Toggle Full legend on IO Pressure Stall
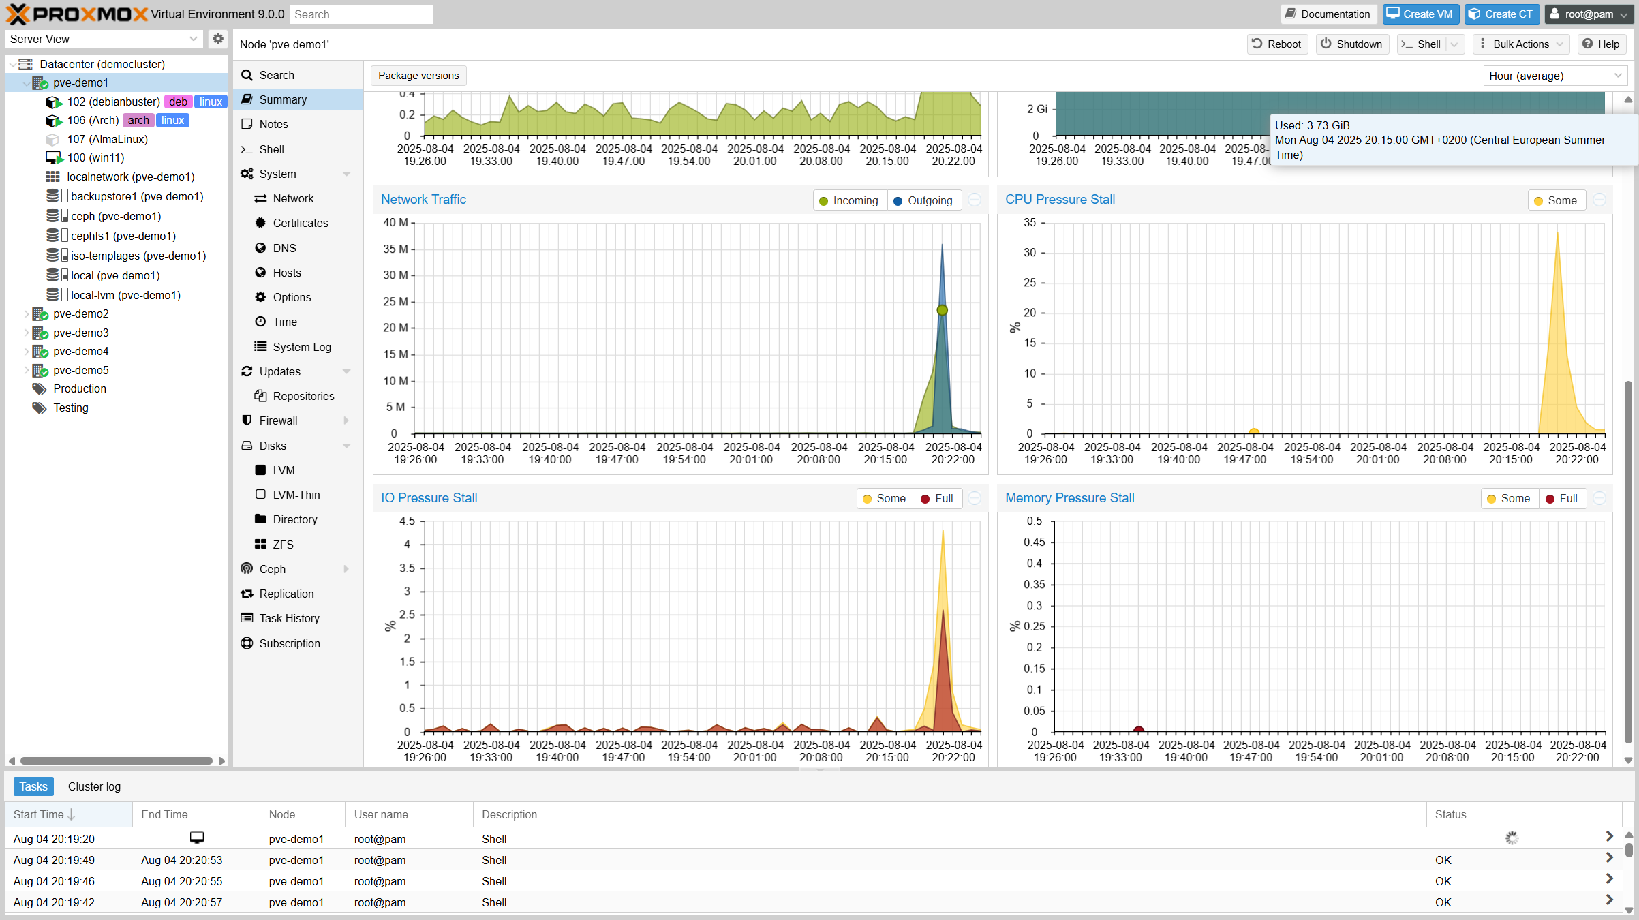 click(938, 497)
